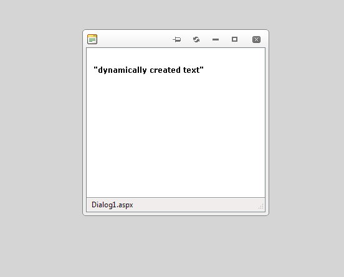Close the dialog window
The height and width of the screenshot is (277, 344).
click(x=256, y=39)
